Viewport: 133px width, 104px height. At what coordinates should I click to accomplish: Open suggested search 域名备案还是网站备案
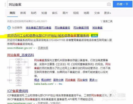point(39,28)
